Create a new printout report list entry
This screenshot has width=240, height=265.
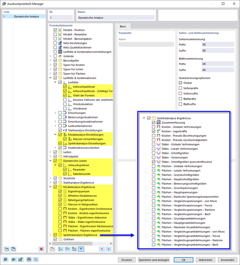tap(7, 249)
